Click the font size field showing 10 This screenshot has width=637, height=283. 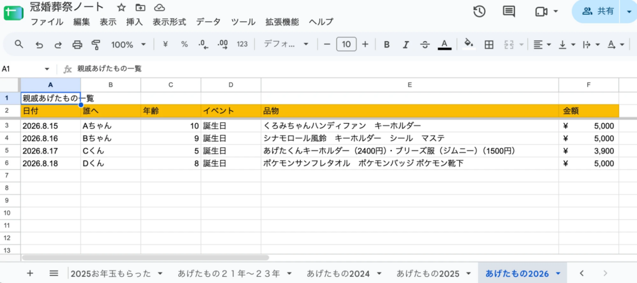pyautogui.click(x=346, y=44)
